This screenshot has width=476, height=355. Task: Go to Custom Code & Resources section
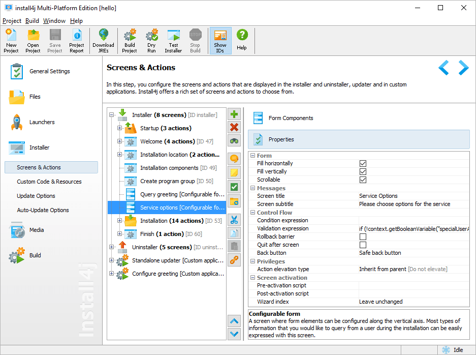pos(49,182)
